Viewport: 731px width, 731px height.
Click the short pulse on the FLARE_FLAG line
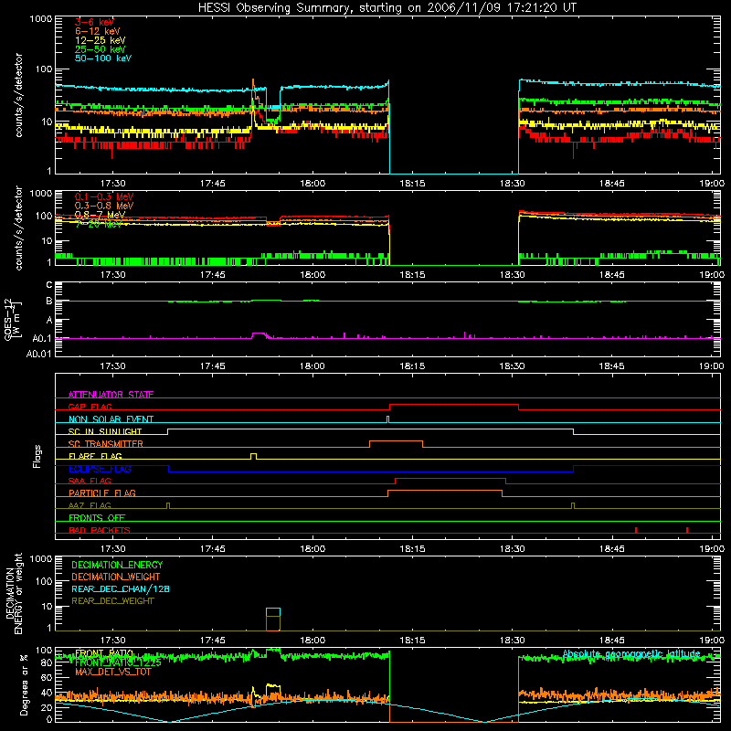[254, 454]
